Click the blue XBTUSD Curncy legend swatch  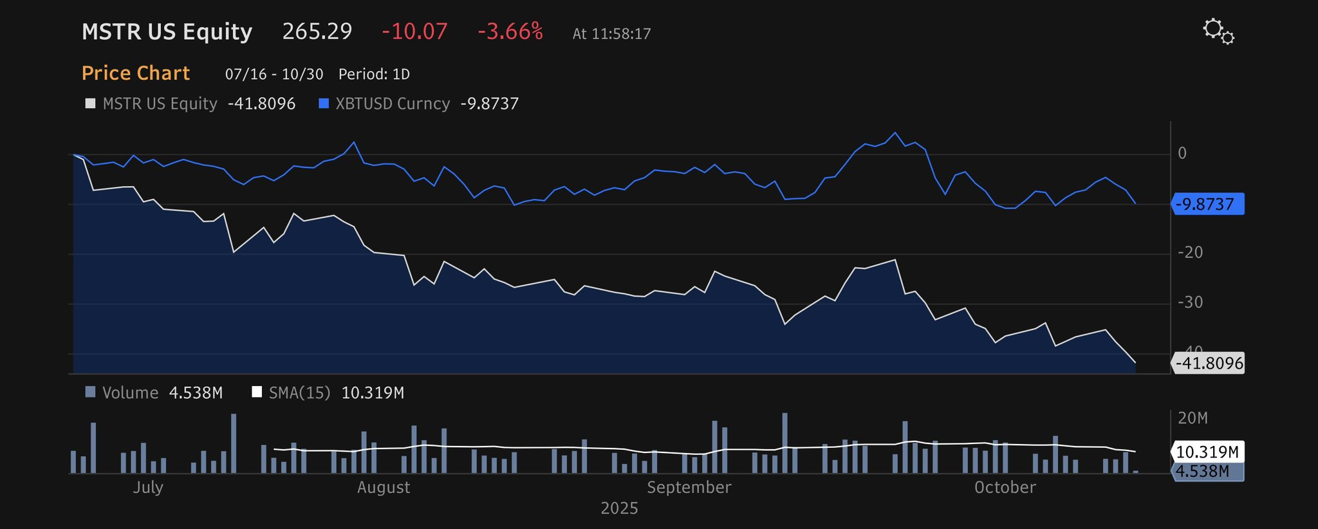tap(324, 104)
